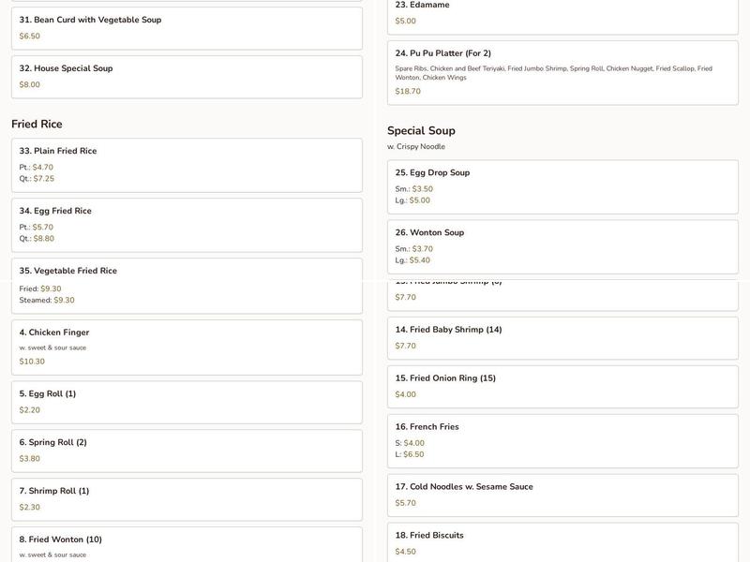This screenshot has width=750, height=562.
Task: Click the Special Soup section heading
Action: (421, 131)
